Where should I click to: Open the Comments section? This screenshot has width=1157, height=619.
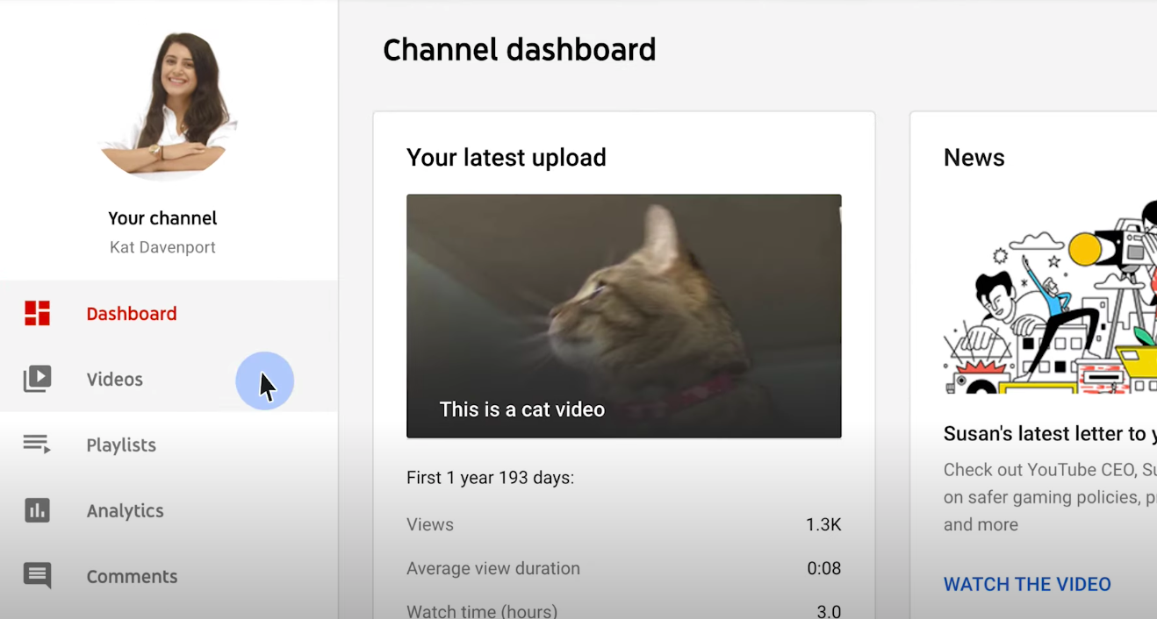[169, 576]
